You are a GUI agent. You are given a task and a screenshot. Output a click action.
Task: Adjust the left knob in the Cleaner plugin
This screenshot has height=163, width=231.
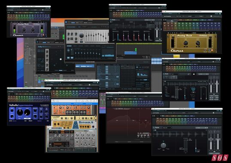point(24,30)
